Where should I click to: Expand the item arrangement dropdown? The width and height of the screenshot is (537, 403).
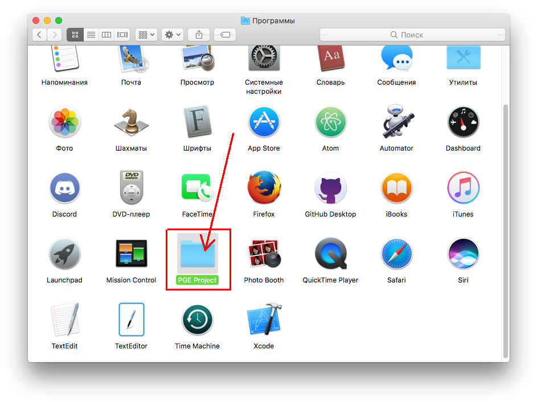146,35
